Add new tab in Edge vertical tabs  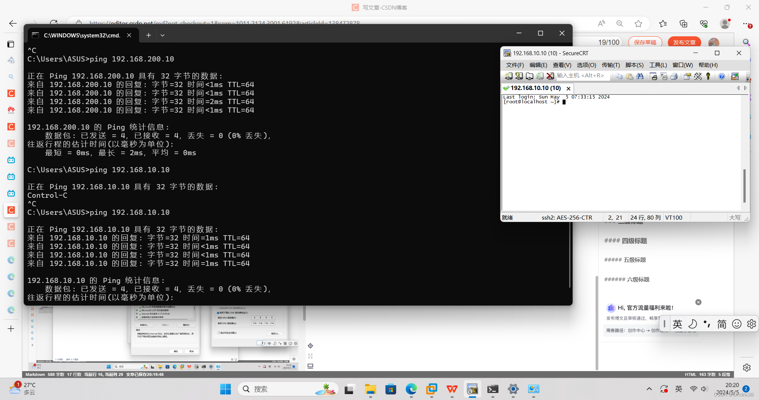pos(11,329)
